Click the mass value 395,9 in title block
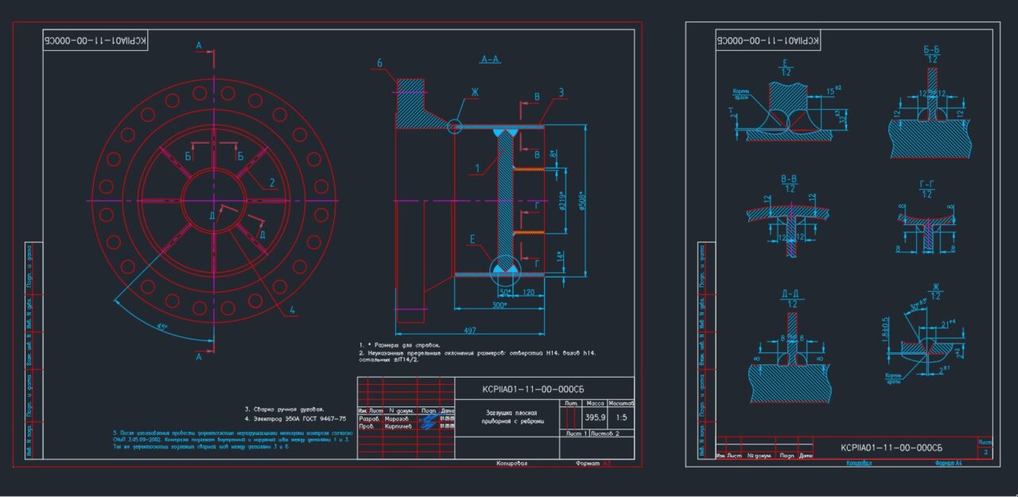The height and width of the screenshot is (497, 1018). pos(595,417)
